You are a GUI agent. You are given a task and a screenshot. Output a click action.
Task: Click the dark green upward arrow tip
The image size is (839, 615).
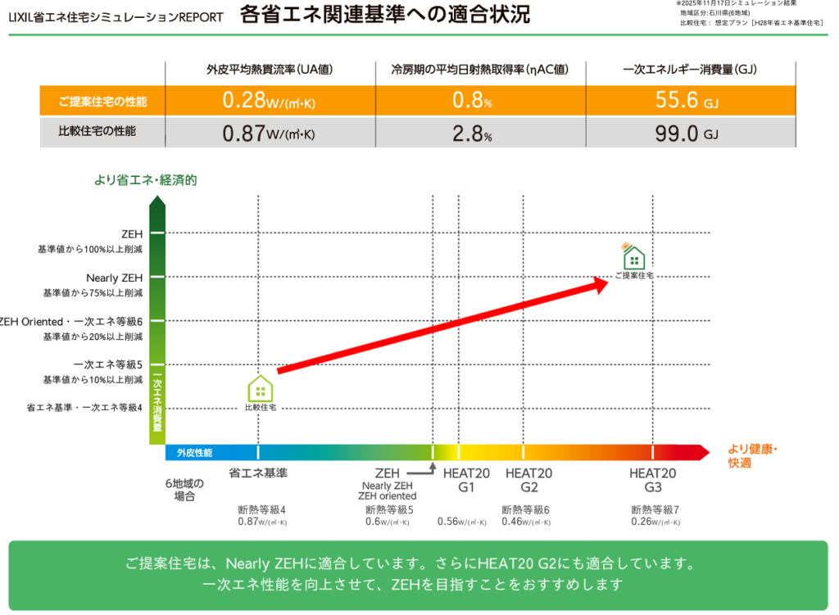tap(156, 204)
